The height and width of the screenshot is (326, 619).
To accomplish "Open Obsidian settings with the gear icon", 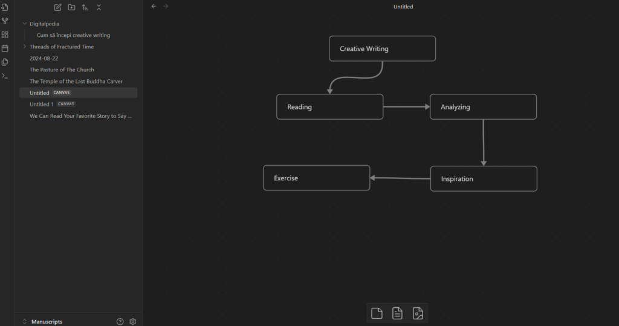I will click(133, 322).
